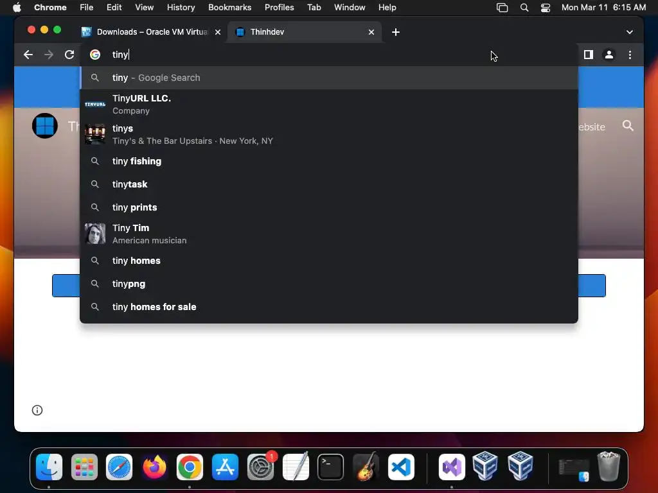
Task: Click the forward navigation arrow
Action: pos(49,55)
